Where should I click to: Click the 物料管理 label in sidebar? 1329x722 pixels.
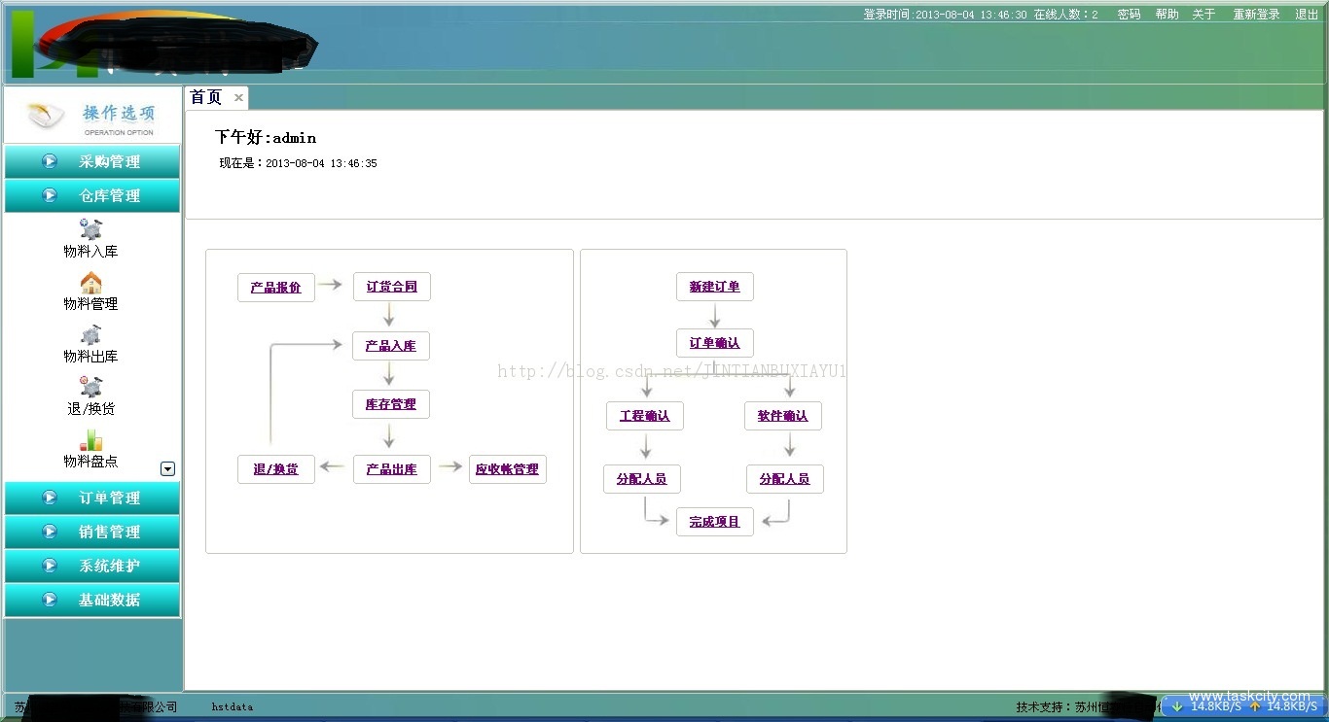point(90,304)
